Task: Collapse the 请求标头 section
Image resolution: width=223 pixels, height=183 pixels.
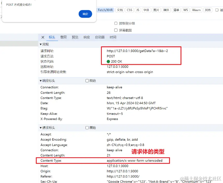Action: click(41, 128)
